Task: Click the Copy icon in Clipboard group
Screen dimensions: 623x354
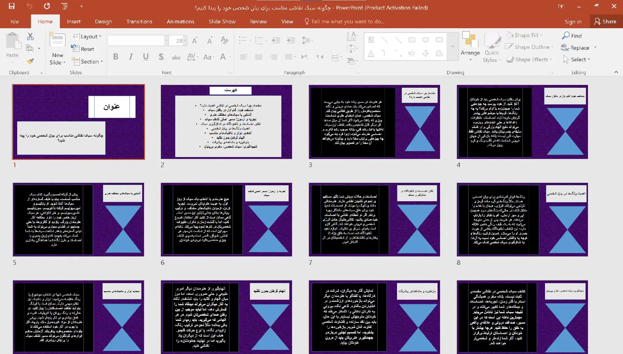Action: [x=30, y=48]
